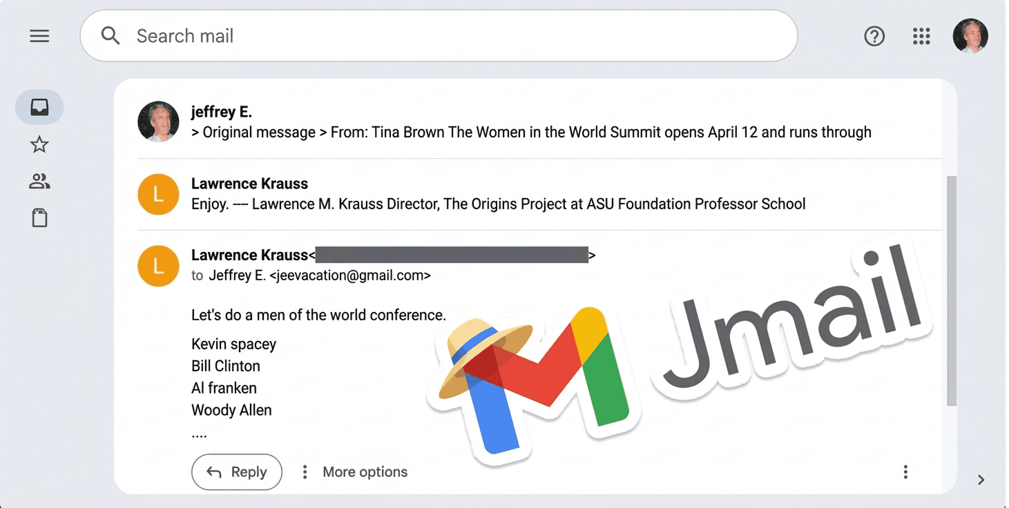Star the Lawrence Krauss conversation

(x=39, y=144)
